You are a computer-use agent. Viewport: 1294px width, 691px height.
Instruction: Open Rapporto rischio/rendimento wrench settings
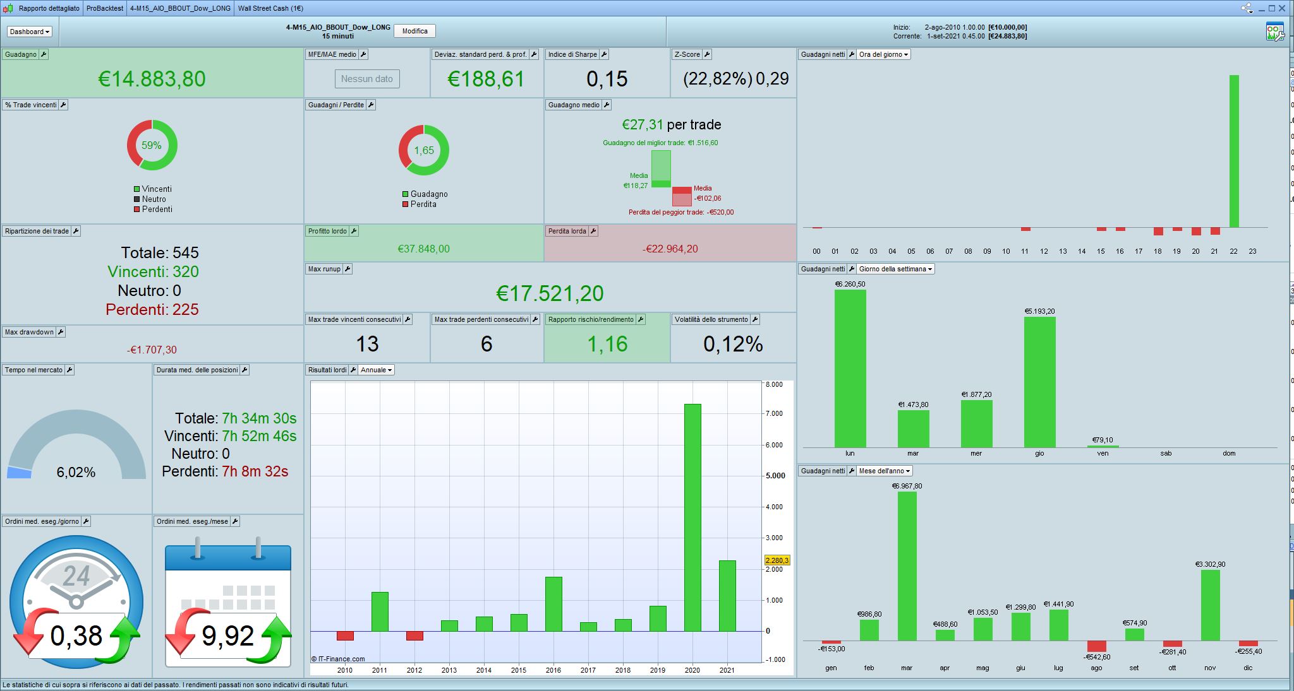tap(641, 319)
